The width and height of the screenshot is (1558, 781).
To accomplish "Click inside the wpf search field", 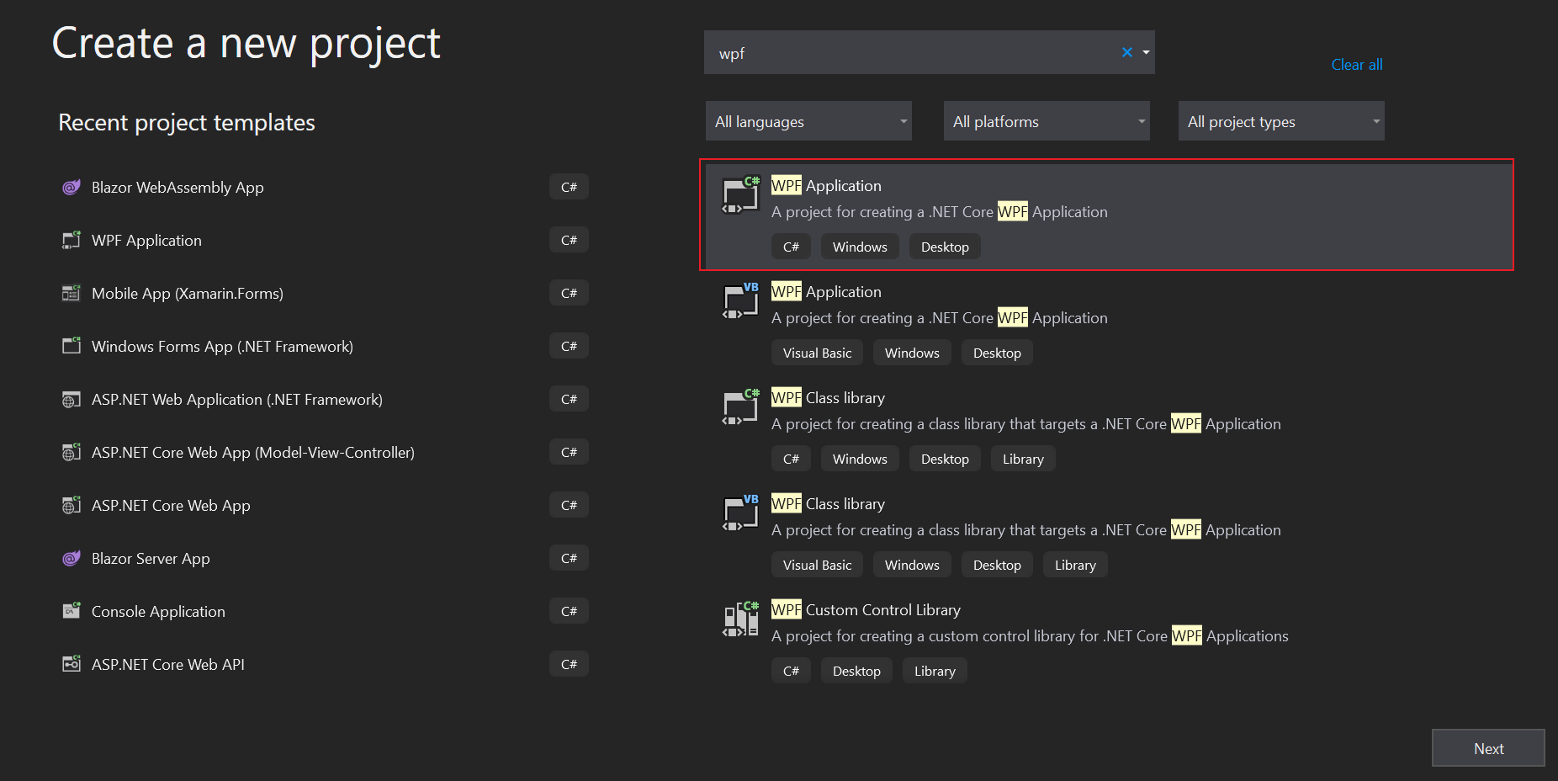I will [883, 52].
